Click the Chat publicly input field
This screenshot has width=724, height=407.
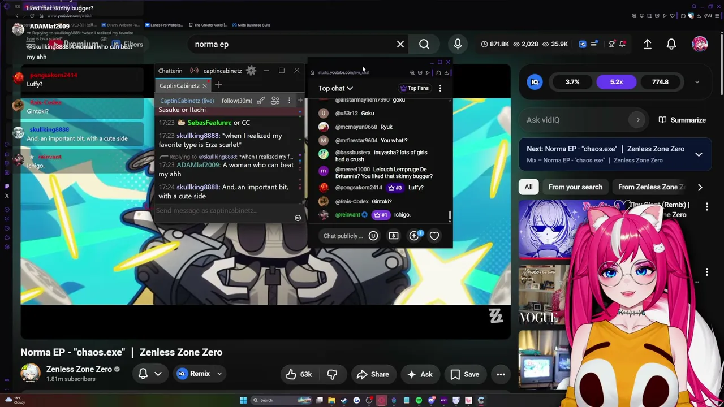[343, 236]
